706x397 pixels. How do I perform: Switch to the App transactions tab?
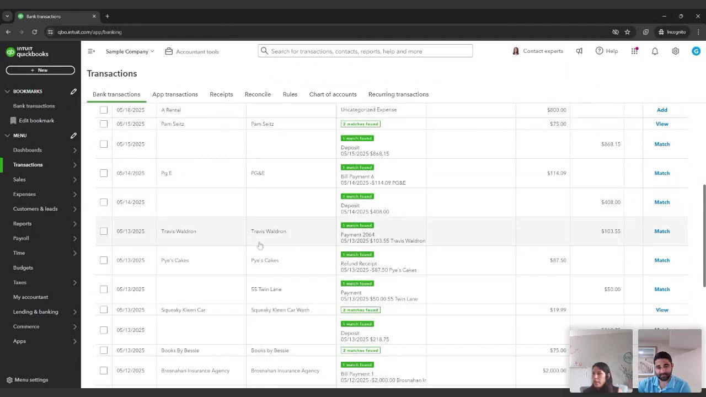[x=175, y=94]
